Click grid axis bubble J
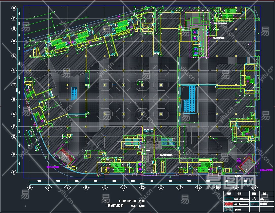Screen dimensions: 275x213 14,85
